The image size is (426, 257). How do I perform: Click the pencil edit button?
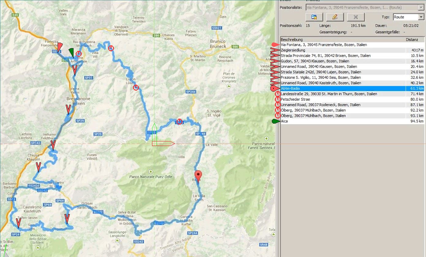[x=335, y=17]
